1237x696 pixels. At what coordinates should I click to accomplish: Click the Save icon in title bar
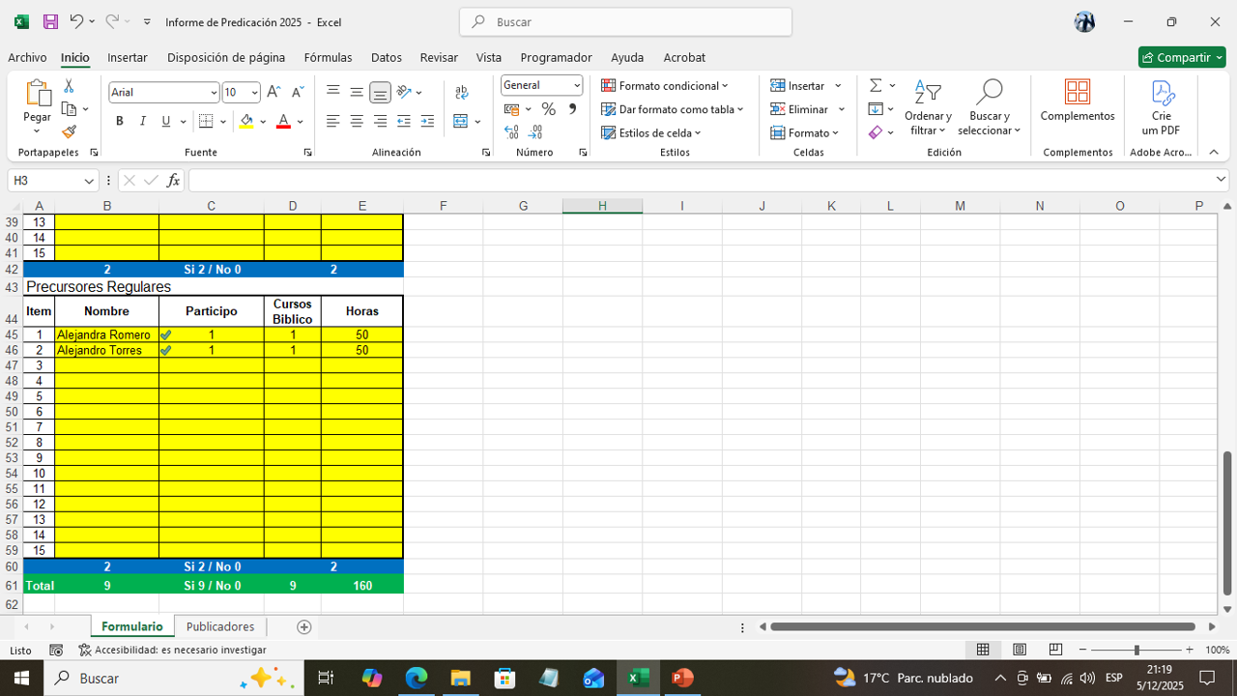[x=50, y=21]
